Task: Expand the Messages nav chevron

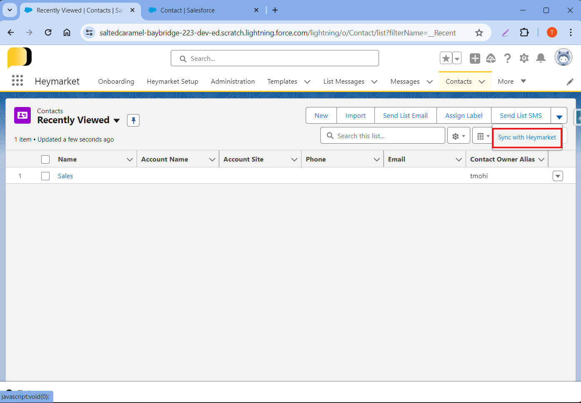Action: (x=430, y=82)
